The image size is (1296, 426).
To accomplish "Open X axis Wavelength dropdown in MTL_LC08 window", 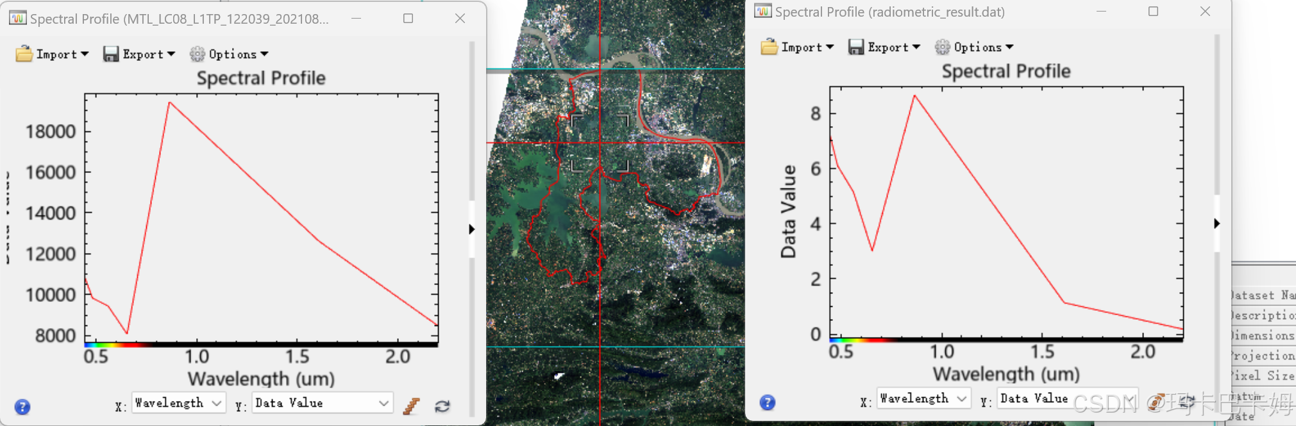I will coord(178,403).
